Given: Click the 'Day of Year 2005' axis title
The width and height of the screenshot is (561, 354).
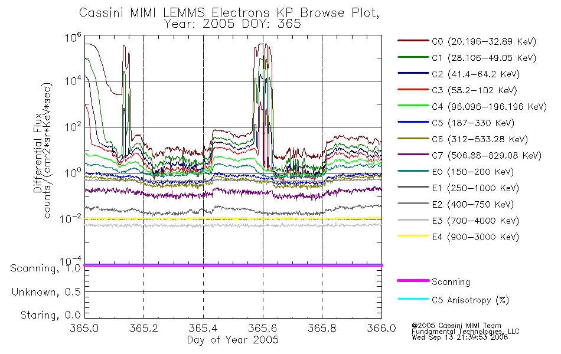Looking at the screenshot, I should (233, 340).
